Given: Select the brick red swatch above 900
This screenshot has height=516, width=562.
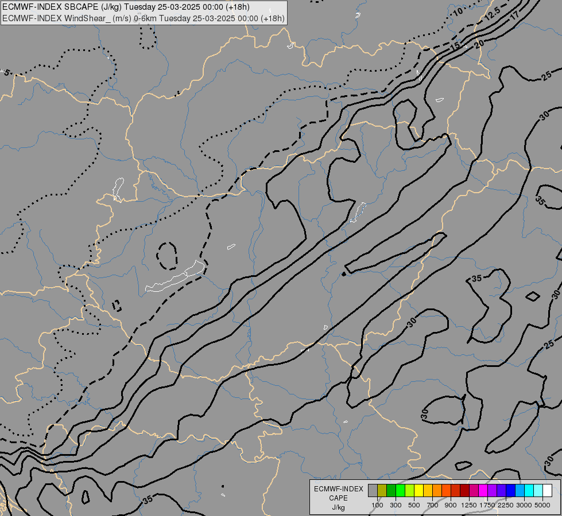Looking at the screenshot, I should [456, 490].
